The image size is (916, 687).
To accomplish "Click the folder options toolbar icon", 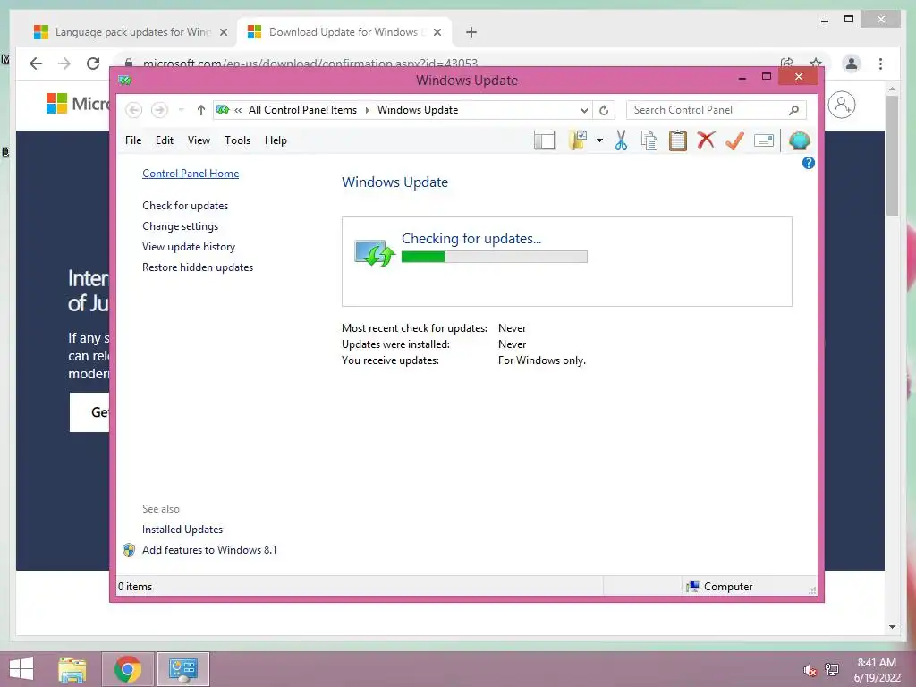I will 577,140.
